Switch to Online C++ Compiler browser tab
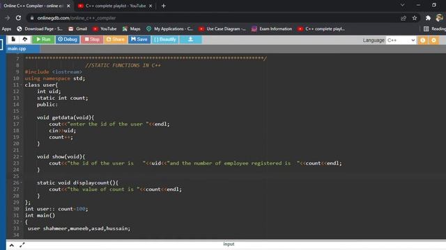Screen dimensions: 446x250 pos(33,6)
